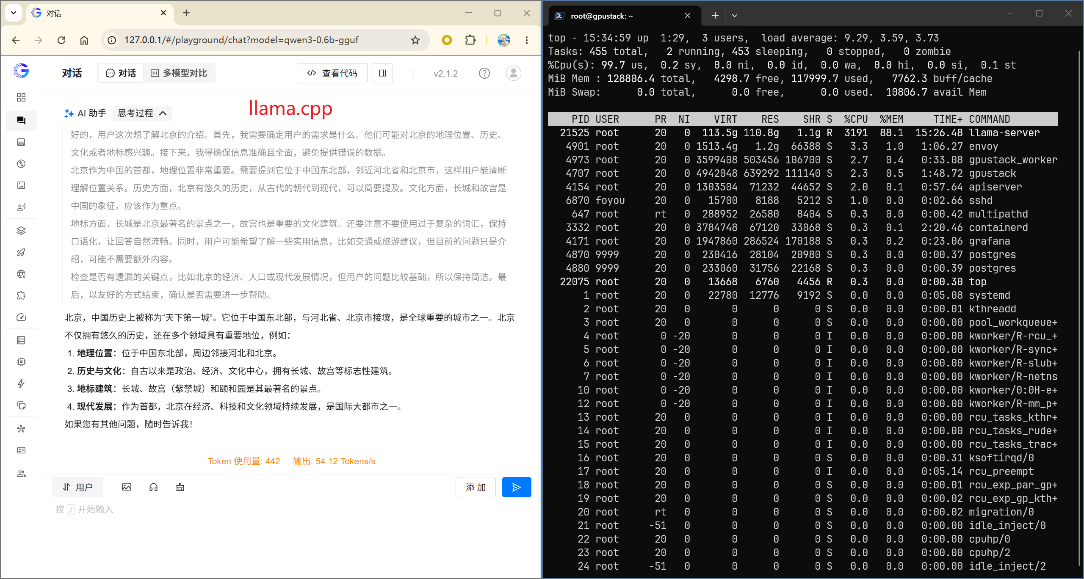
Task: Click the 查看代码 button
Action: pos(332,73)
